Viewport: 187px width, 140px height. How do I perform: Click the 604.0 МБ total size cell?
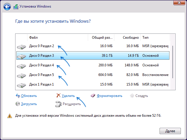[x=105, y=75]
